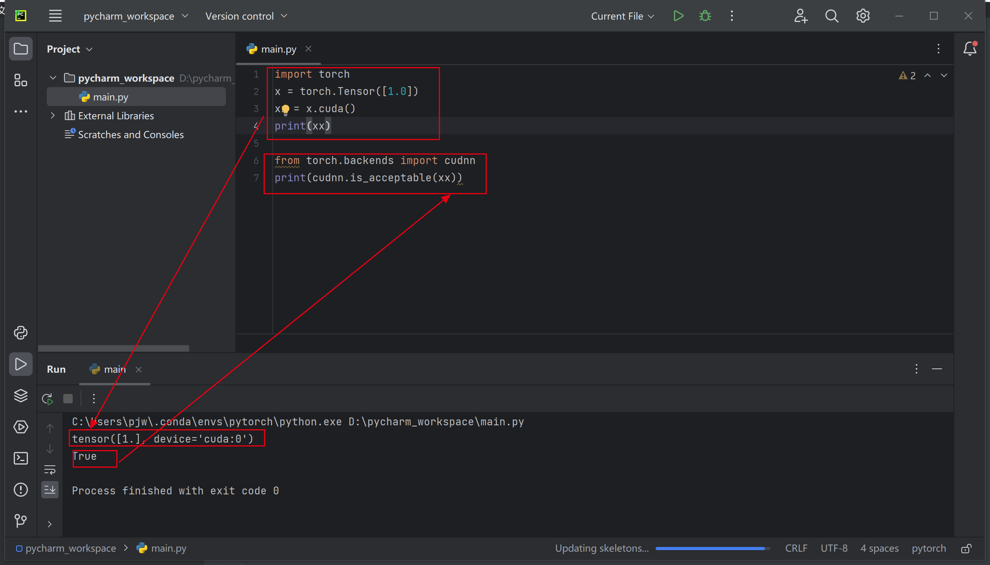990x565 pixels.
Task: Rerun main using the rerun icon
Action: (48, 399)
